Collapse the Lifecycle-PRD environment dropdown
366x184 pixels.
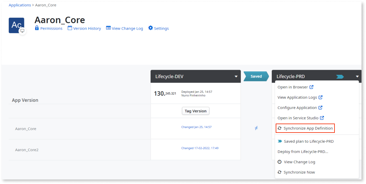[357, 76]
